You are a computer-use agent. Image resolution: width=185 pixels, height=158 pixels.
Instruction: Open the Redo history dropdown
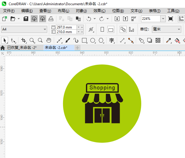coord(108,19)
